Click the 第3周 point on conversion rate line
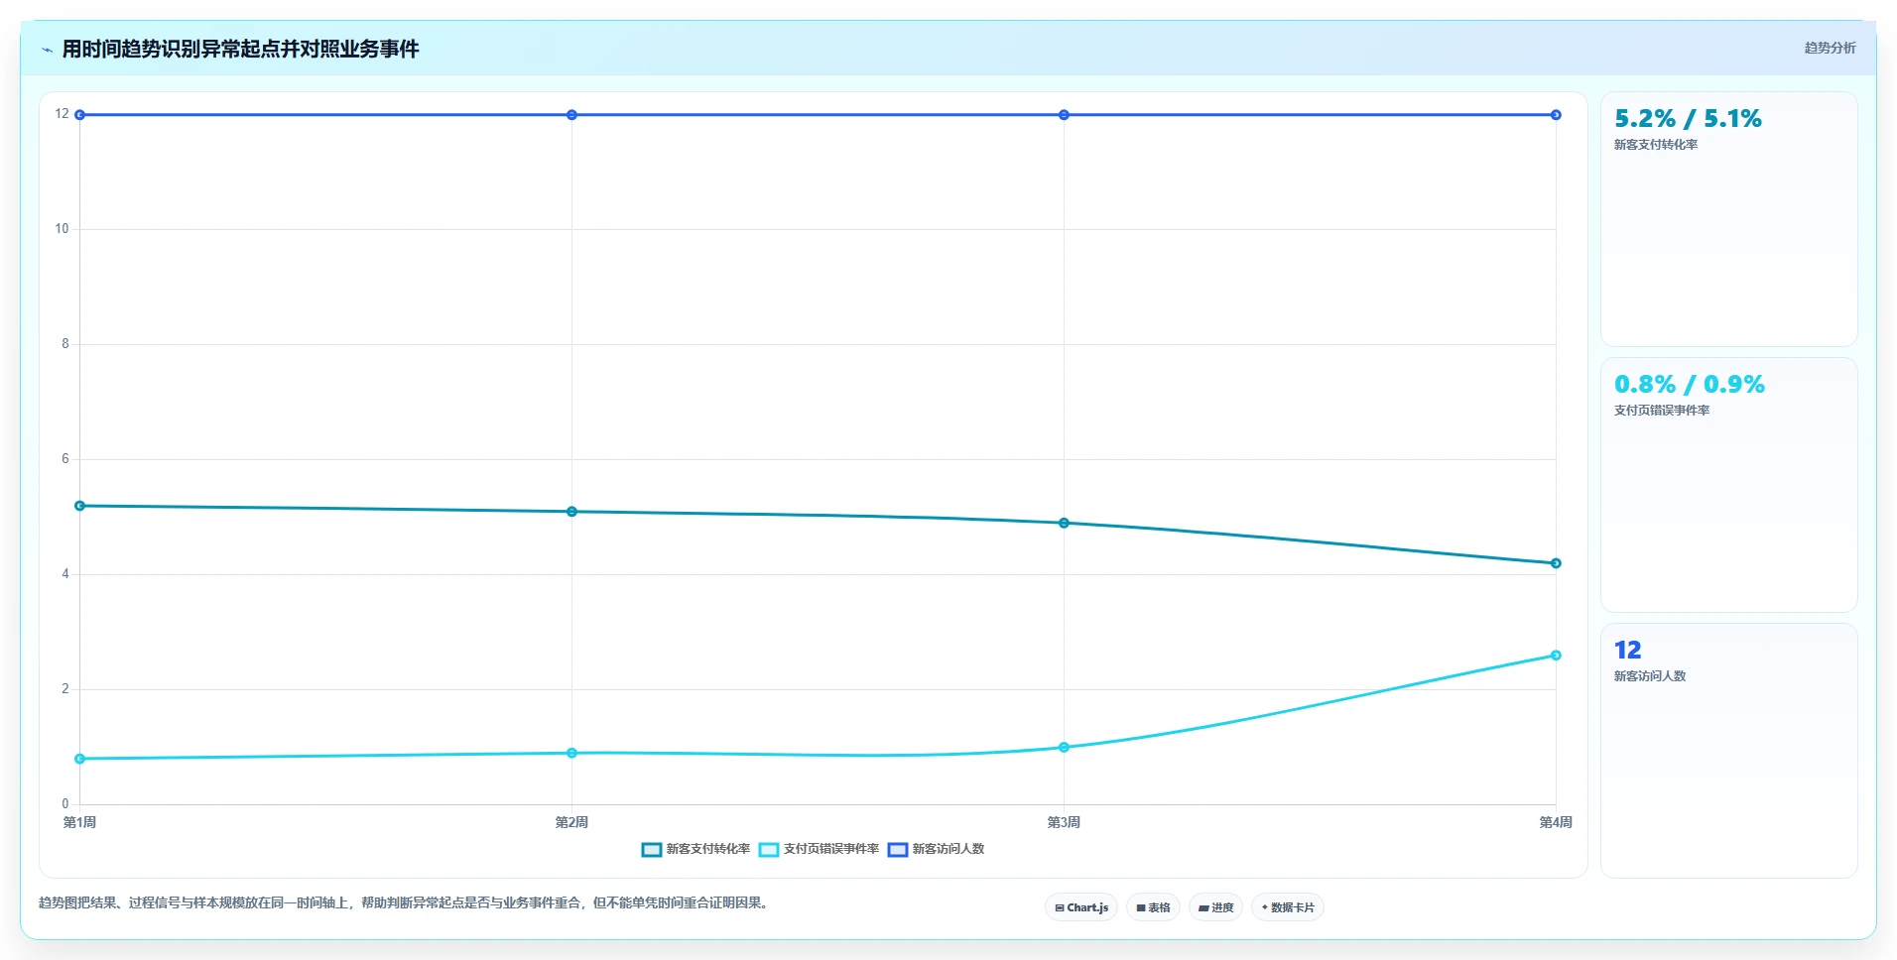The height and width of the screenshot is (960, 1897). (x=1064, y=523)
